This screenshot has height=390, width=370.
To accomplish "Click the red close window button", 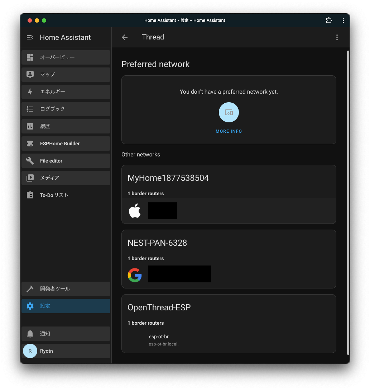I will (x=30, y=20).
